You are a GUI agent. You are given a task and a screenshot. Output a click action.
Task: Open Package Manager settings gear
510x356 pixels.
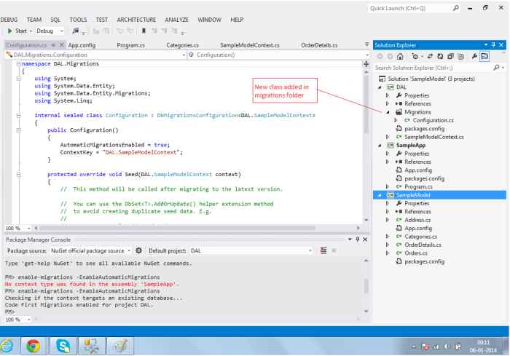coord(139,250)
